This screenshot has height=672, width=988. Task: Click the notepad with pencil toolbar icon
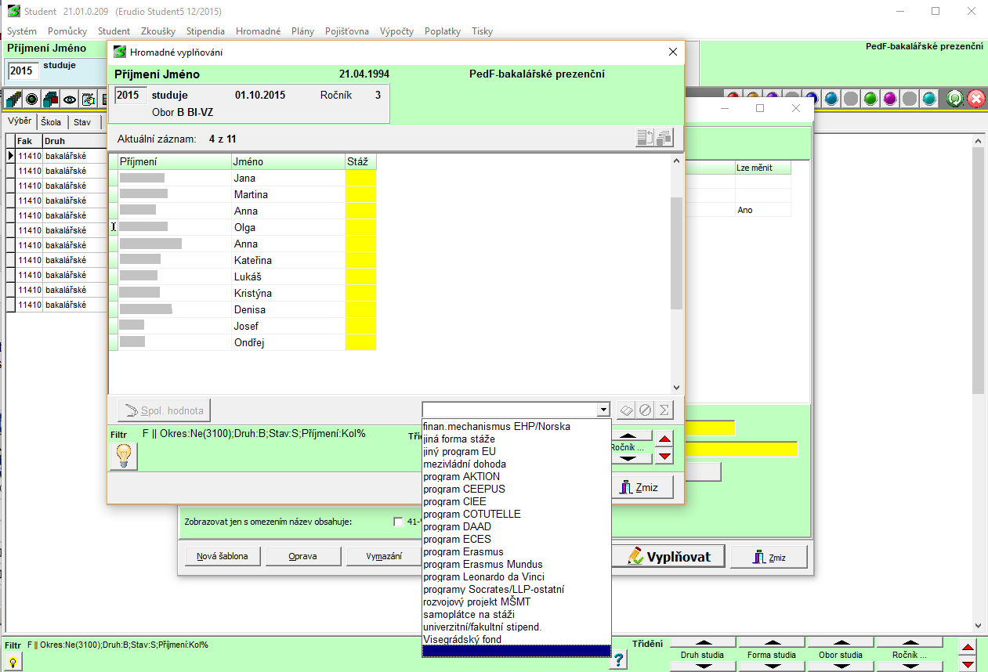coord(89,99)
